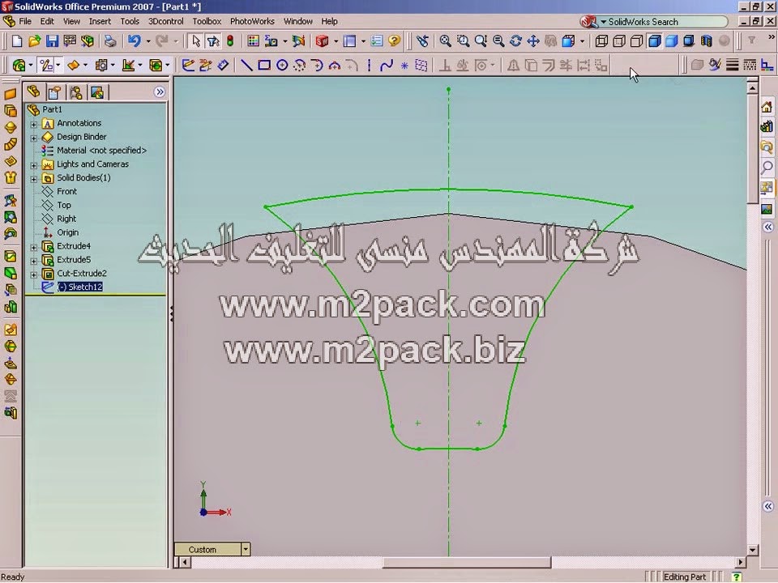778x583 pixels.
Task: Switch display to Wireframe
Action: [x=601, y=41]
